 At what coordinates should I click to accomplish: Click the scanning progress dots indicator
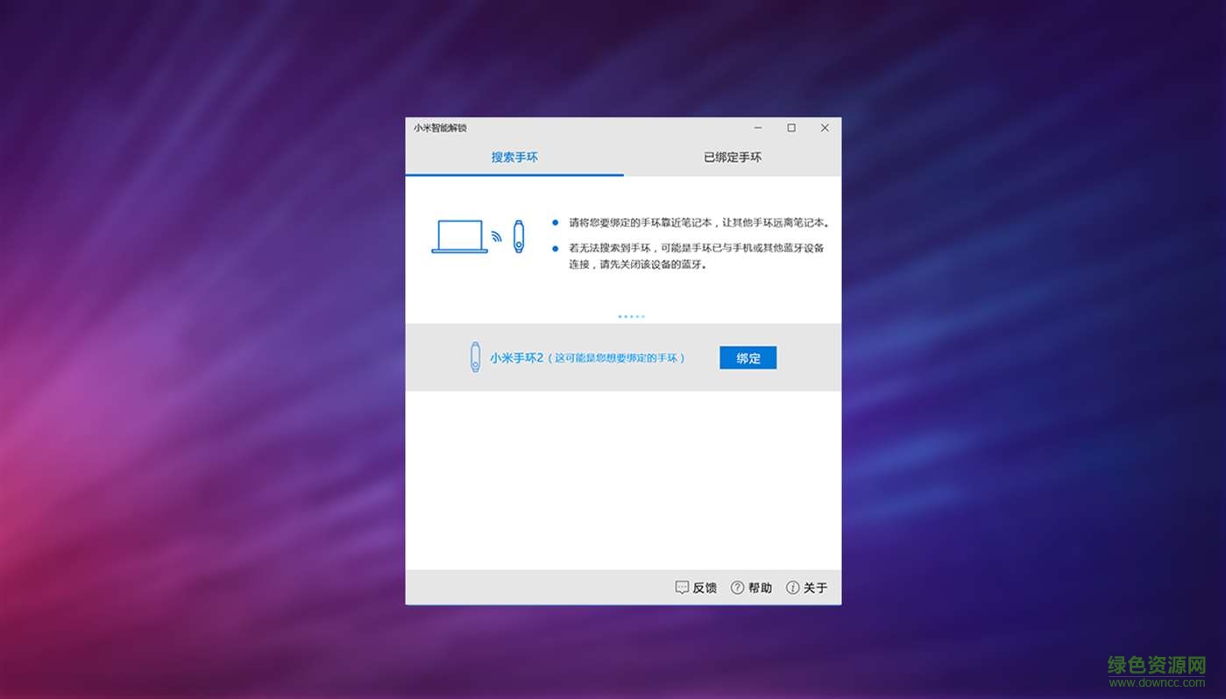pos(631,316)
